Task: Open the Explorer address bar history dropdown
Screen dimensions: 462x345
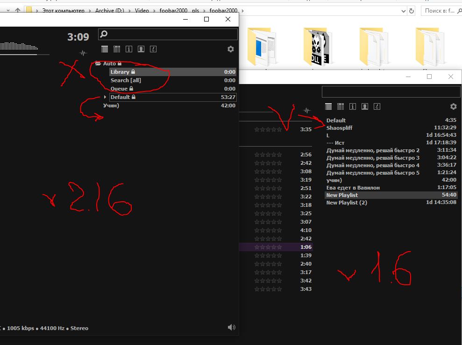Action: tap(403, 11)
